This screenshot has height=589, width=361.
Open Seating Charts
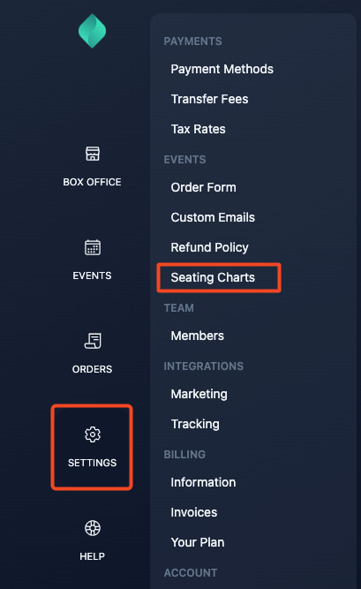coord(213,277)
